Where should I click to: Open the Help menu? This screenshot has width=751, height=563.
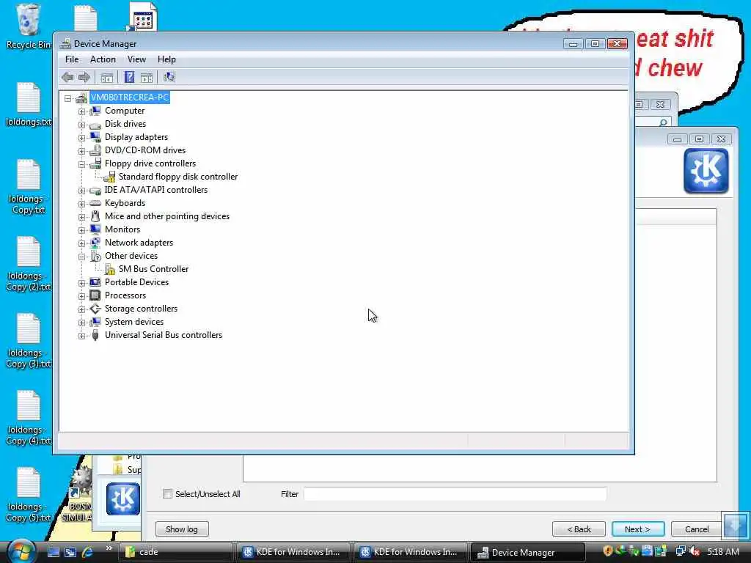[166, 59]
